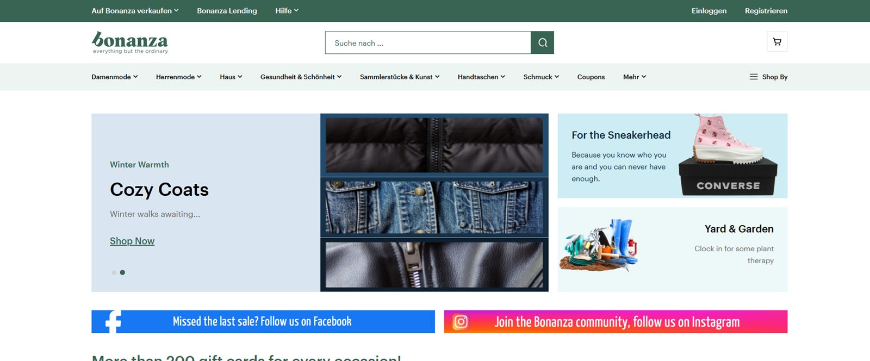Screen dimensions: 870x361
Task: Open Bonanza Lending link
Action: (227, 10)
